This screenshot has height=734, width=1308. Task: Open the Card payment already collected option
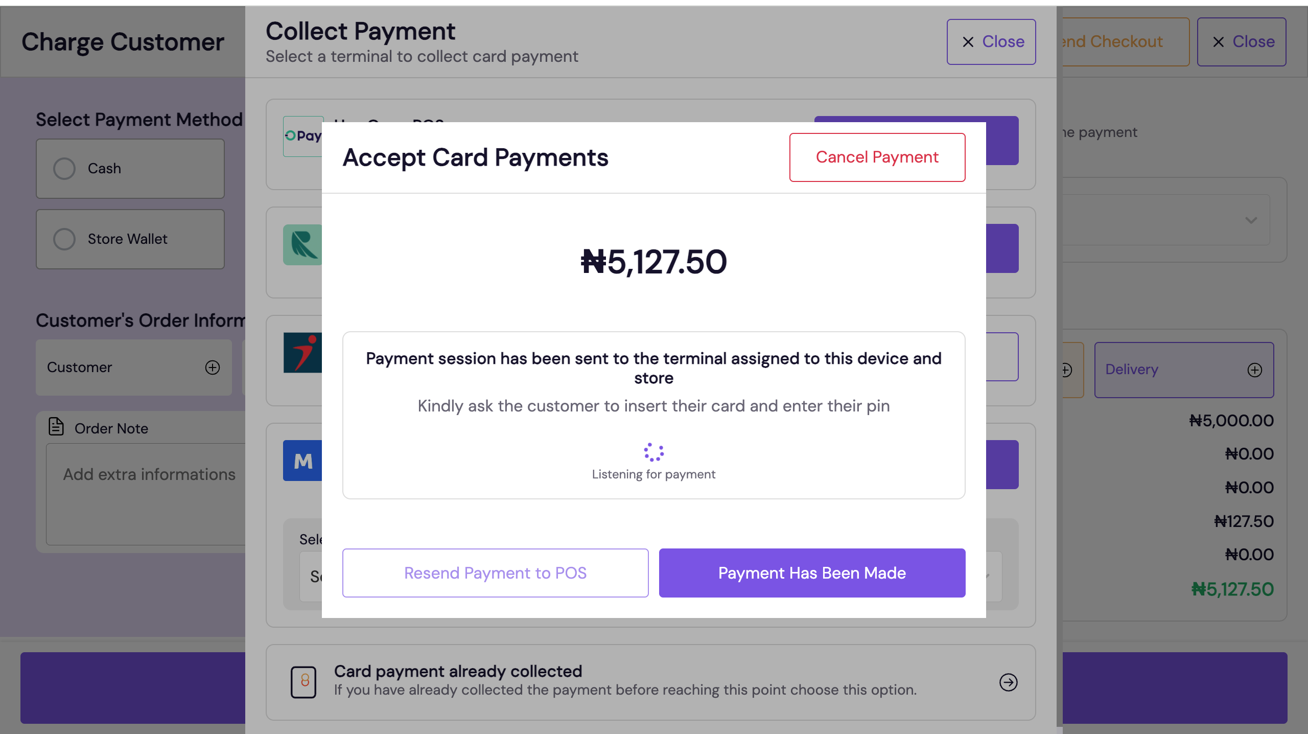pos(624,681)
